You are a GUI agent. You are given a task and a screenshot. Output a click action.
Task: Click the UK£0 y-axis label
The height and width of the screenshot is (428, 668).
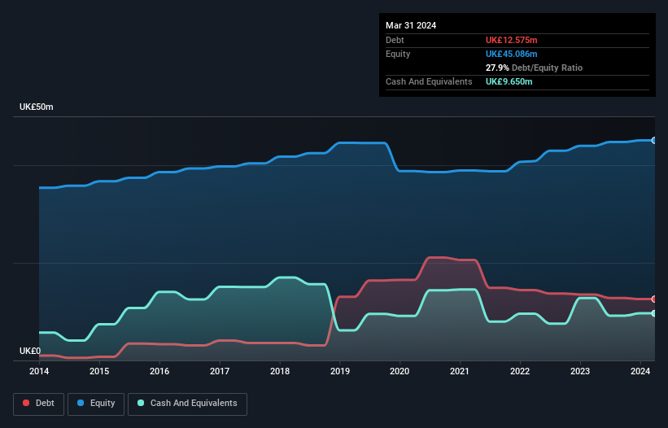coord(30,351)
